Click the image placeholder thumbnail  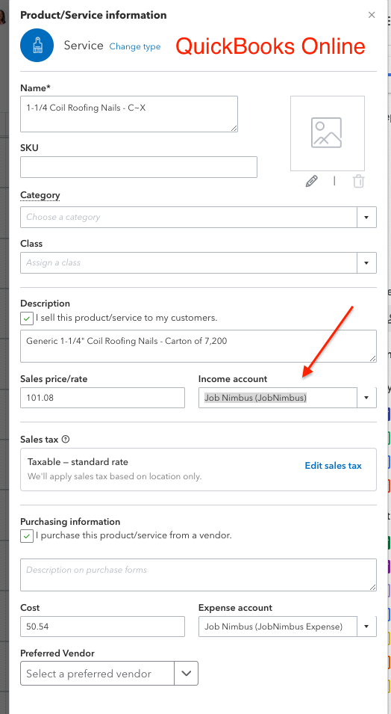(328, 133)
